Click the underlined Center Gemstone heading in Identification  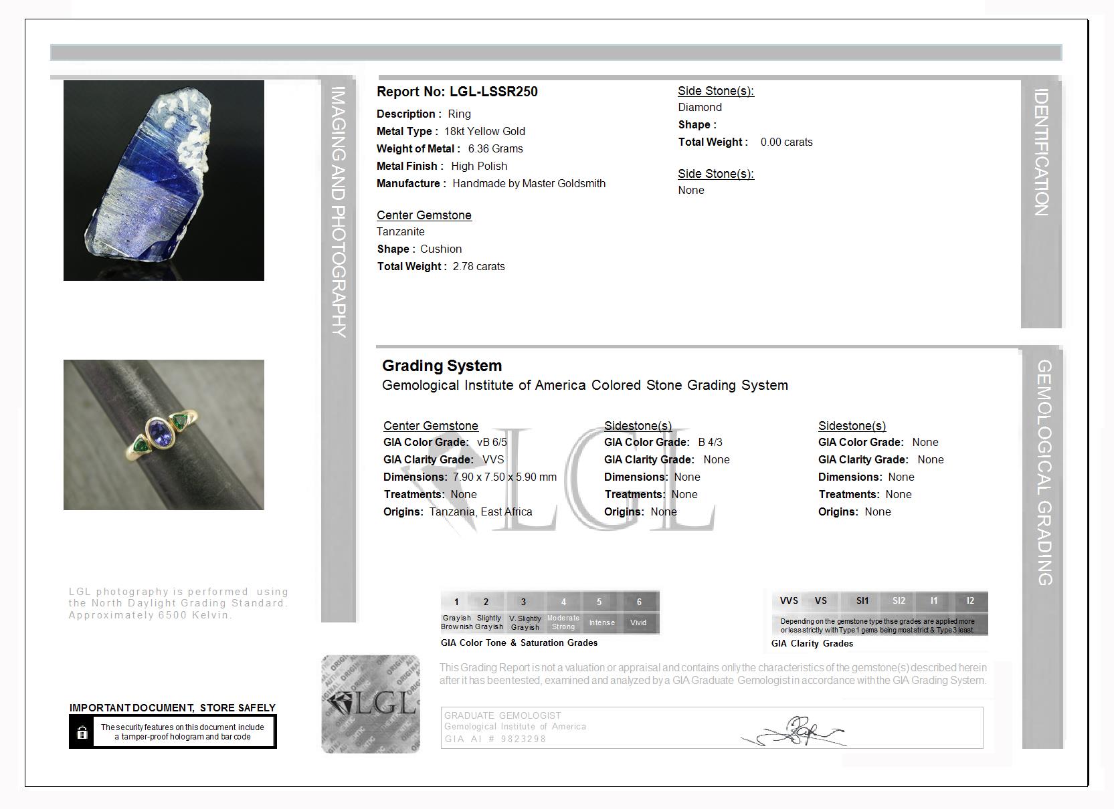pos(424,215)
